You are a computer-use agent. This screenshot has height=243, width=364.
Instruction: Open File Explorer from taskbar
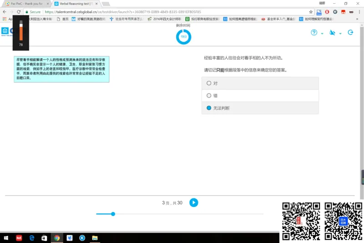tap(95, 238)
